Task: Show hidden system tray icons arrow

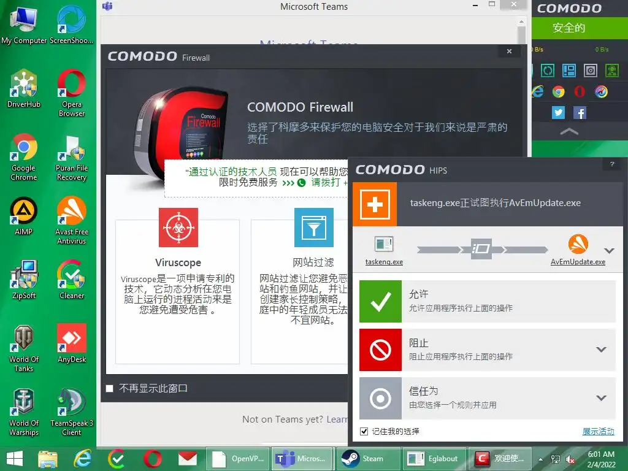Action: click(541, 459)
